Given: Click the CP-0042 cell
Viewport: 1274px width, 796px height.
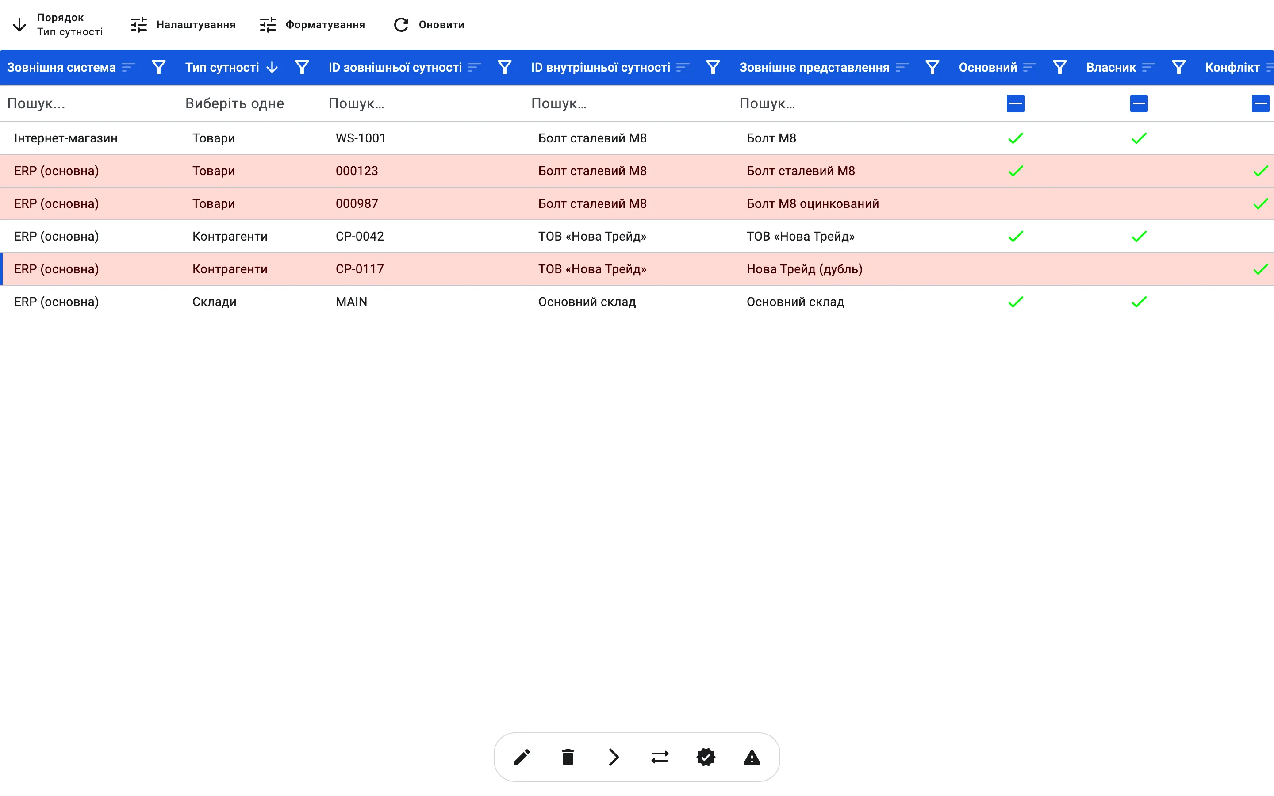Looking at the screenshot, I should coord(360,236).
